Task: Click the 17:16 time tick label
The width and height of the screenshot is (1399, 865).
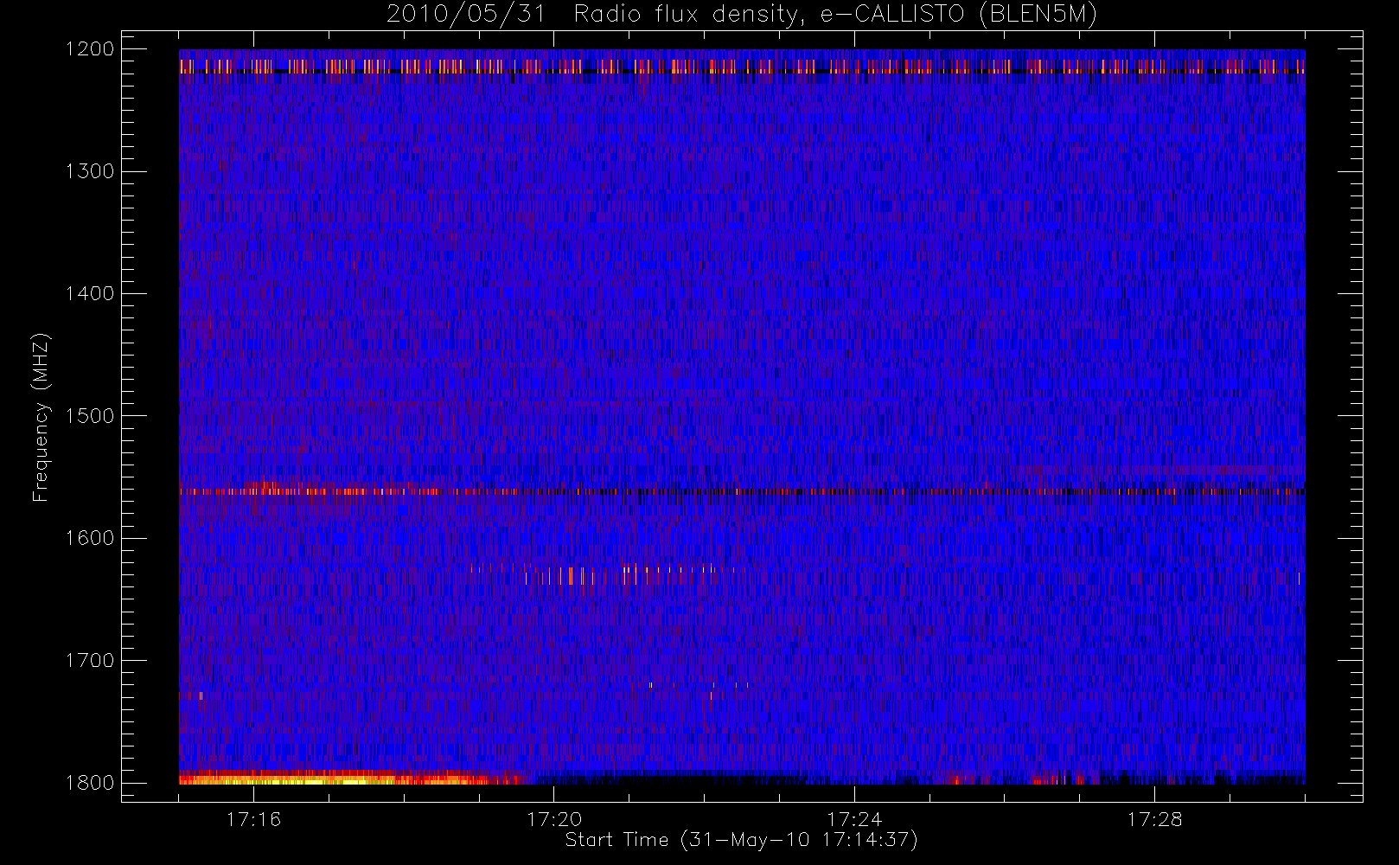Action: pyautogui.click(x=253, y=819)
